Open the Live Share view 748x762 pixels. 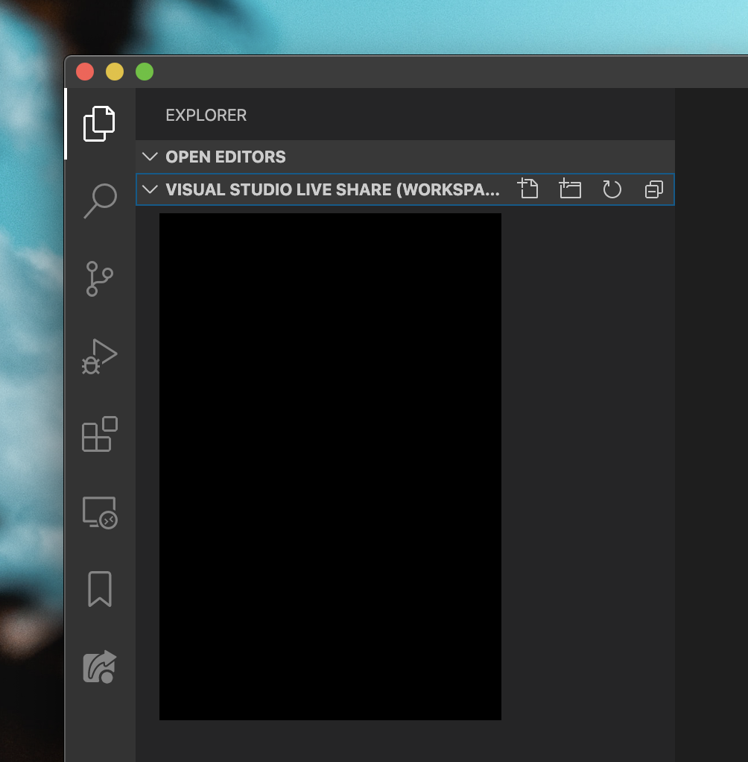[99, 667]
